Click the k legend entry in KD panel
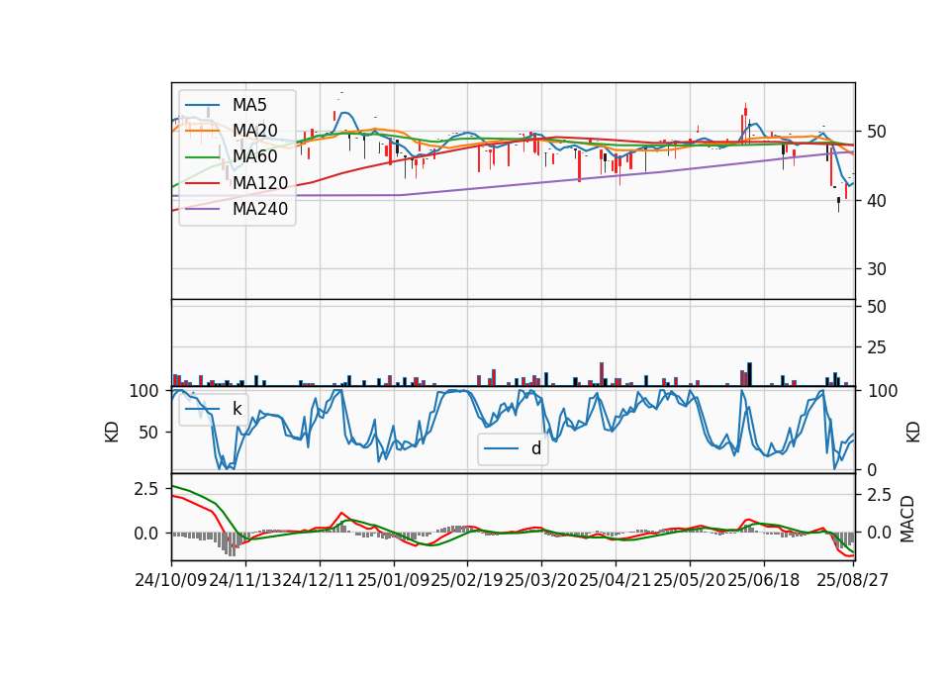Viewport: 950px width, 683px height. (214, 409)
